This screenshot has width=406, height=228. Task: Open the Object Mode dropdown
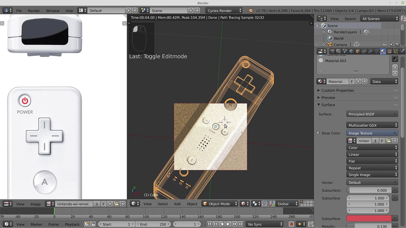(x=220, y=204)
